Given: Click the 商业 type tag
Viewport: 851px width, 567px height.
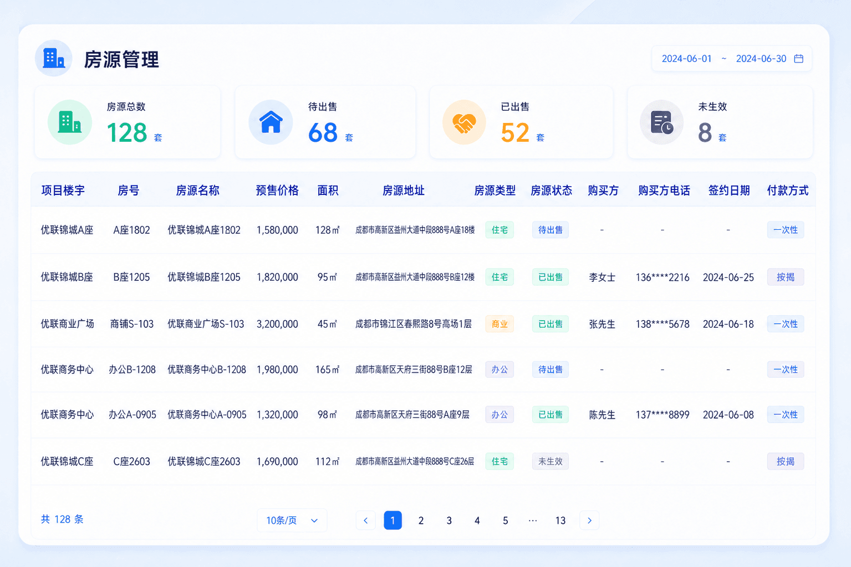Looking at the screenshot, I should 500,324.
